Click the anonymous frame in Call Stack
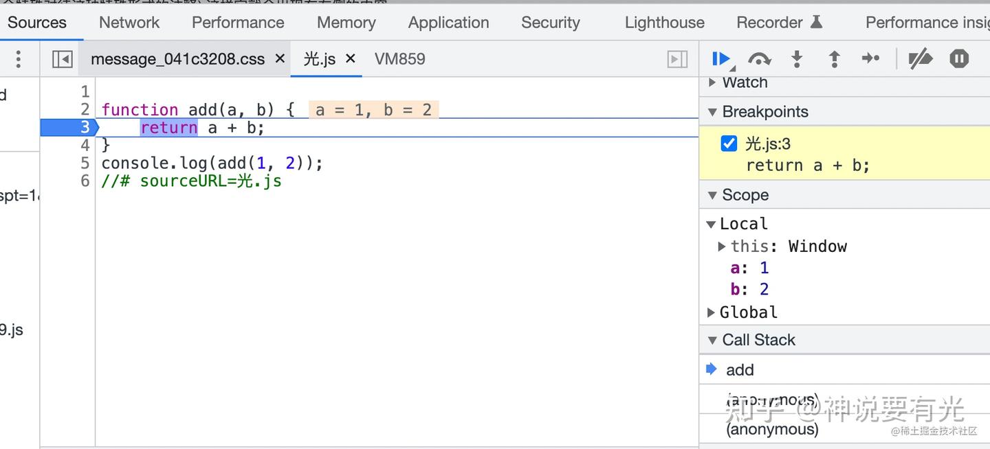 [x=772, y=428]
